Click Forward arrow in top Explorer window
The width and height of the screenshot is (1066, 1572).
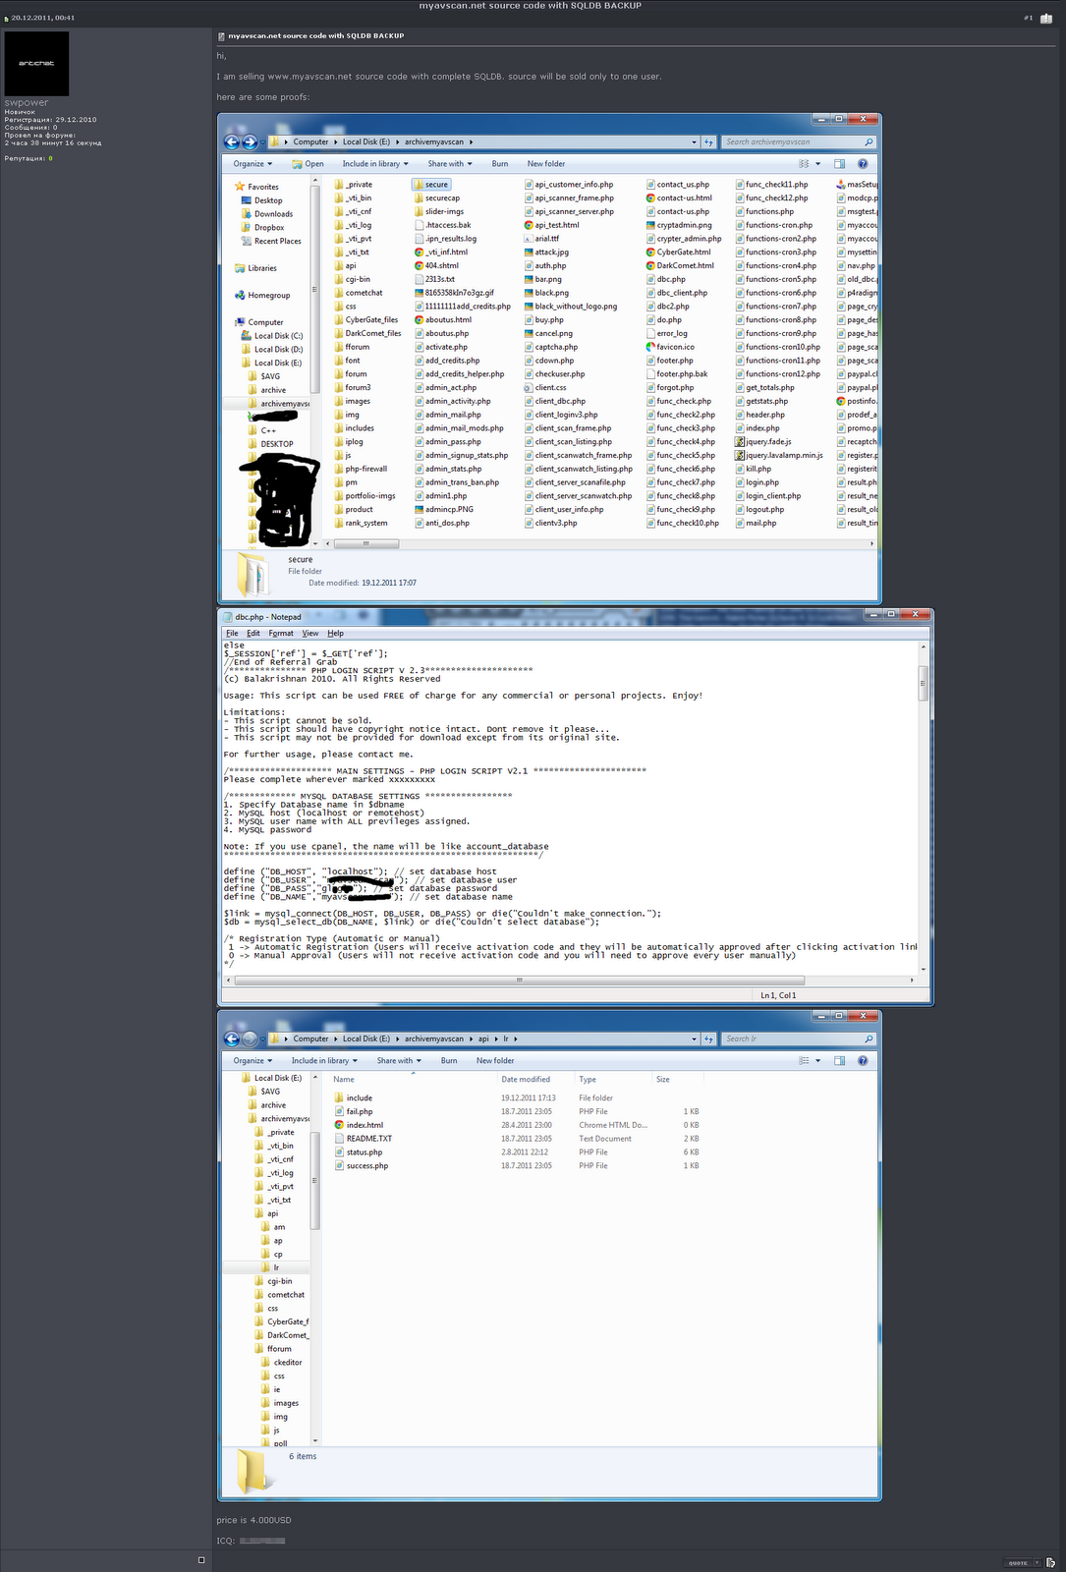pyautogui.click(x=250, y=142)
